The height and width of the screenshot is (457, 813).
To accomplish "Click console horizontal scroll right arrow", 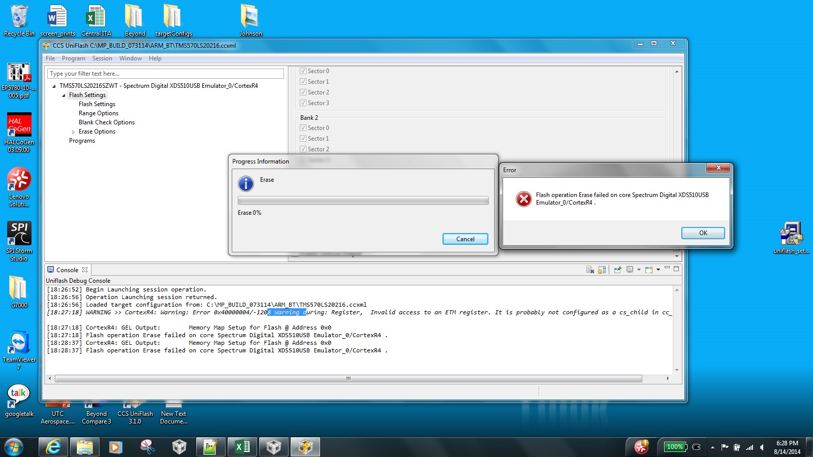I will 668,378.
